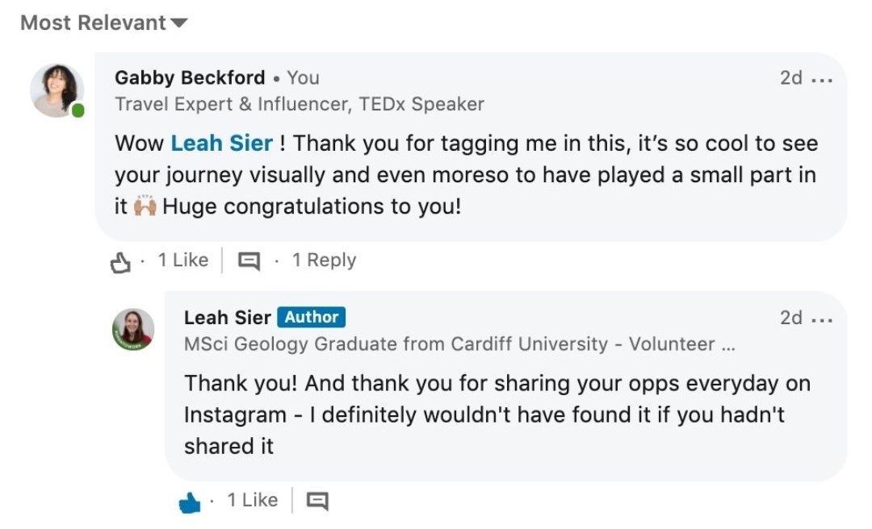872x529 pixels.
Task: Like Gabby Beckford's comment with thumbs-up icon
Action: (120, 262)
